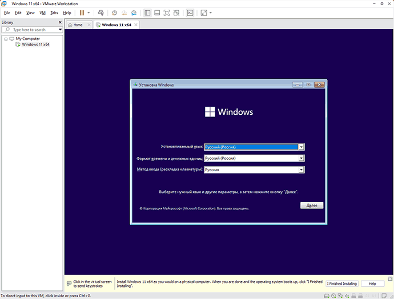Send Ctrl+Alt+Del to the VM
The image size is (394, 299).
point(100,13)
